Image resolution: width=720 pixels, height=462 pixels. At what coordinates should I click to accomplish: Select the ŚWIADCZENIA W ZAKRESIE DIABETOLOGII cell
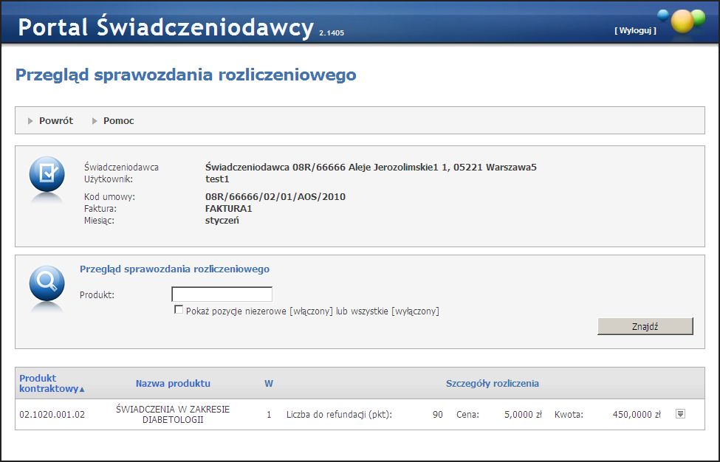point(173,415)
